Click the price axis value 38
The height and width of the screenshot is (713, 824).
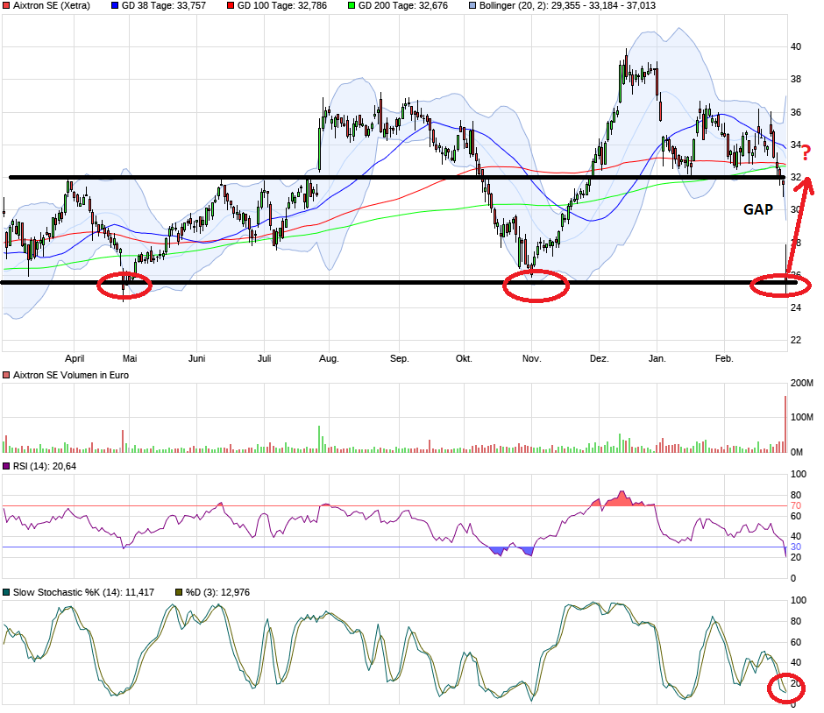796,80
